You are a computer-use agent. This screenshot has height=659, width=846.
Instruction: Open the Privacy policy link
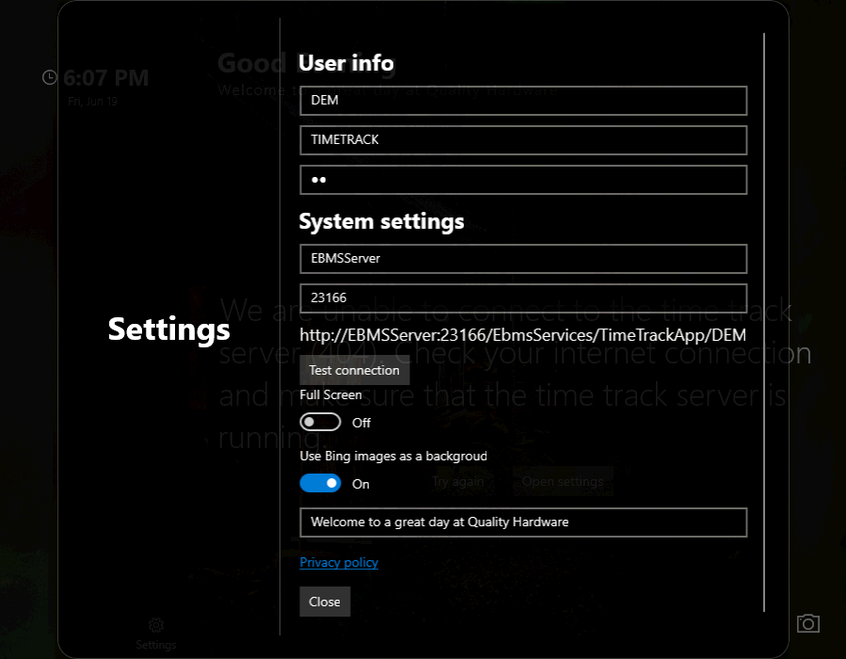coord(339,562)
